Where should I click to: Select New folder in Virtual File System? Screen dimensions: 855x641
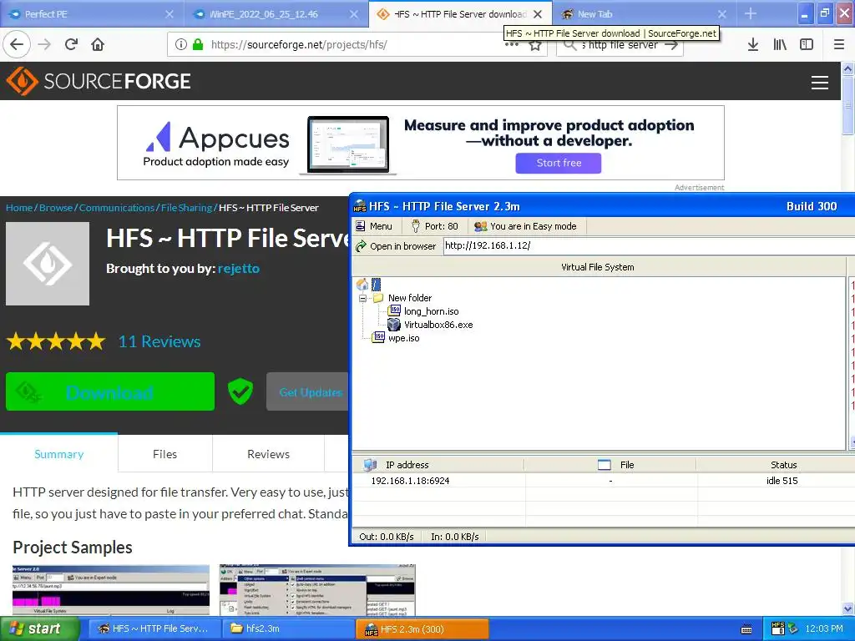coord(409,298)
